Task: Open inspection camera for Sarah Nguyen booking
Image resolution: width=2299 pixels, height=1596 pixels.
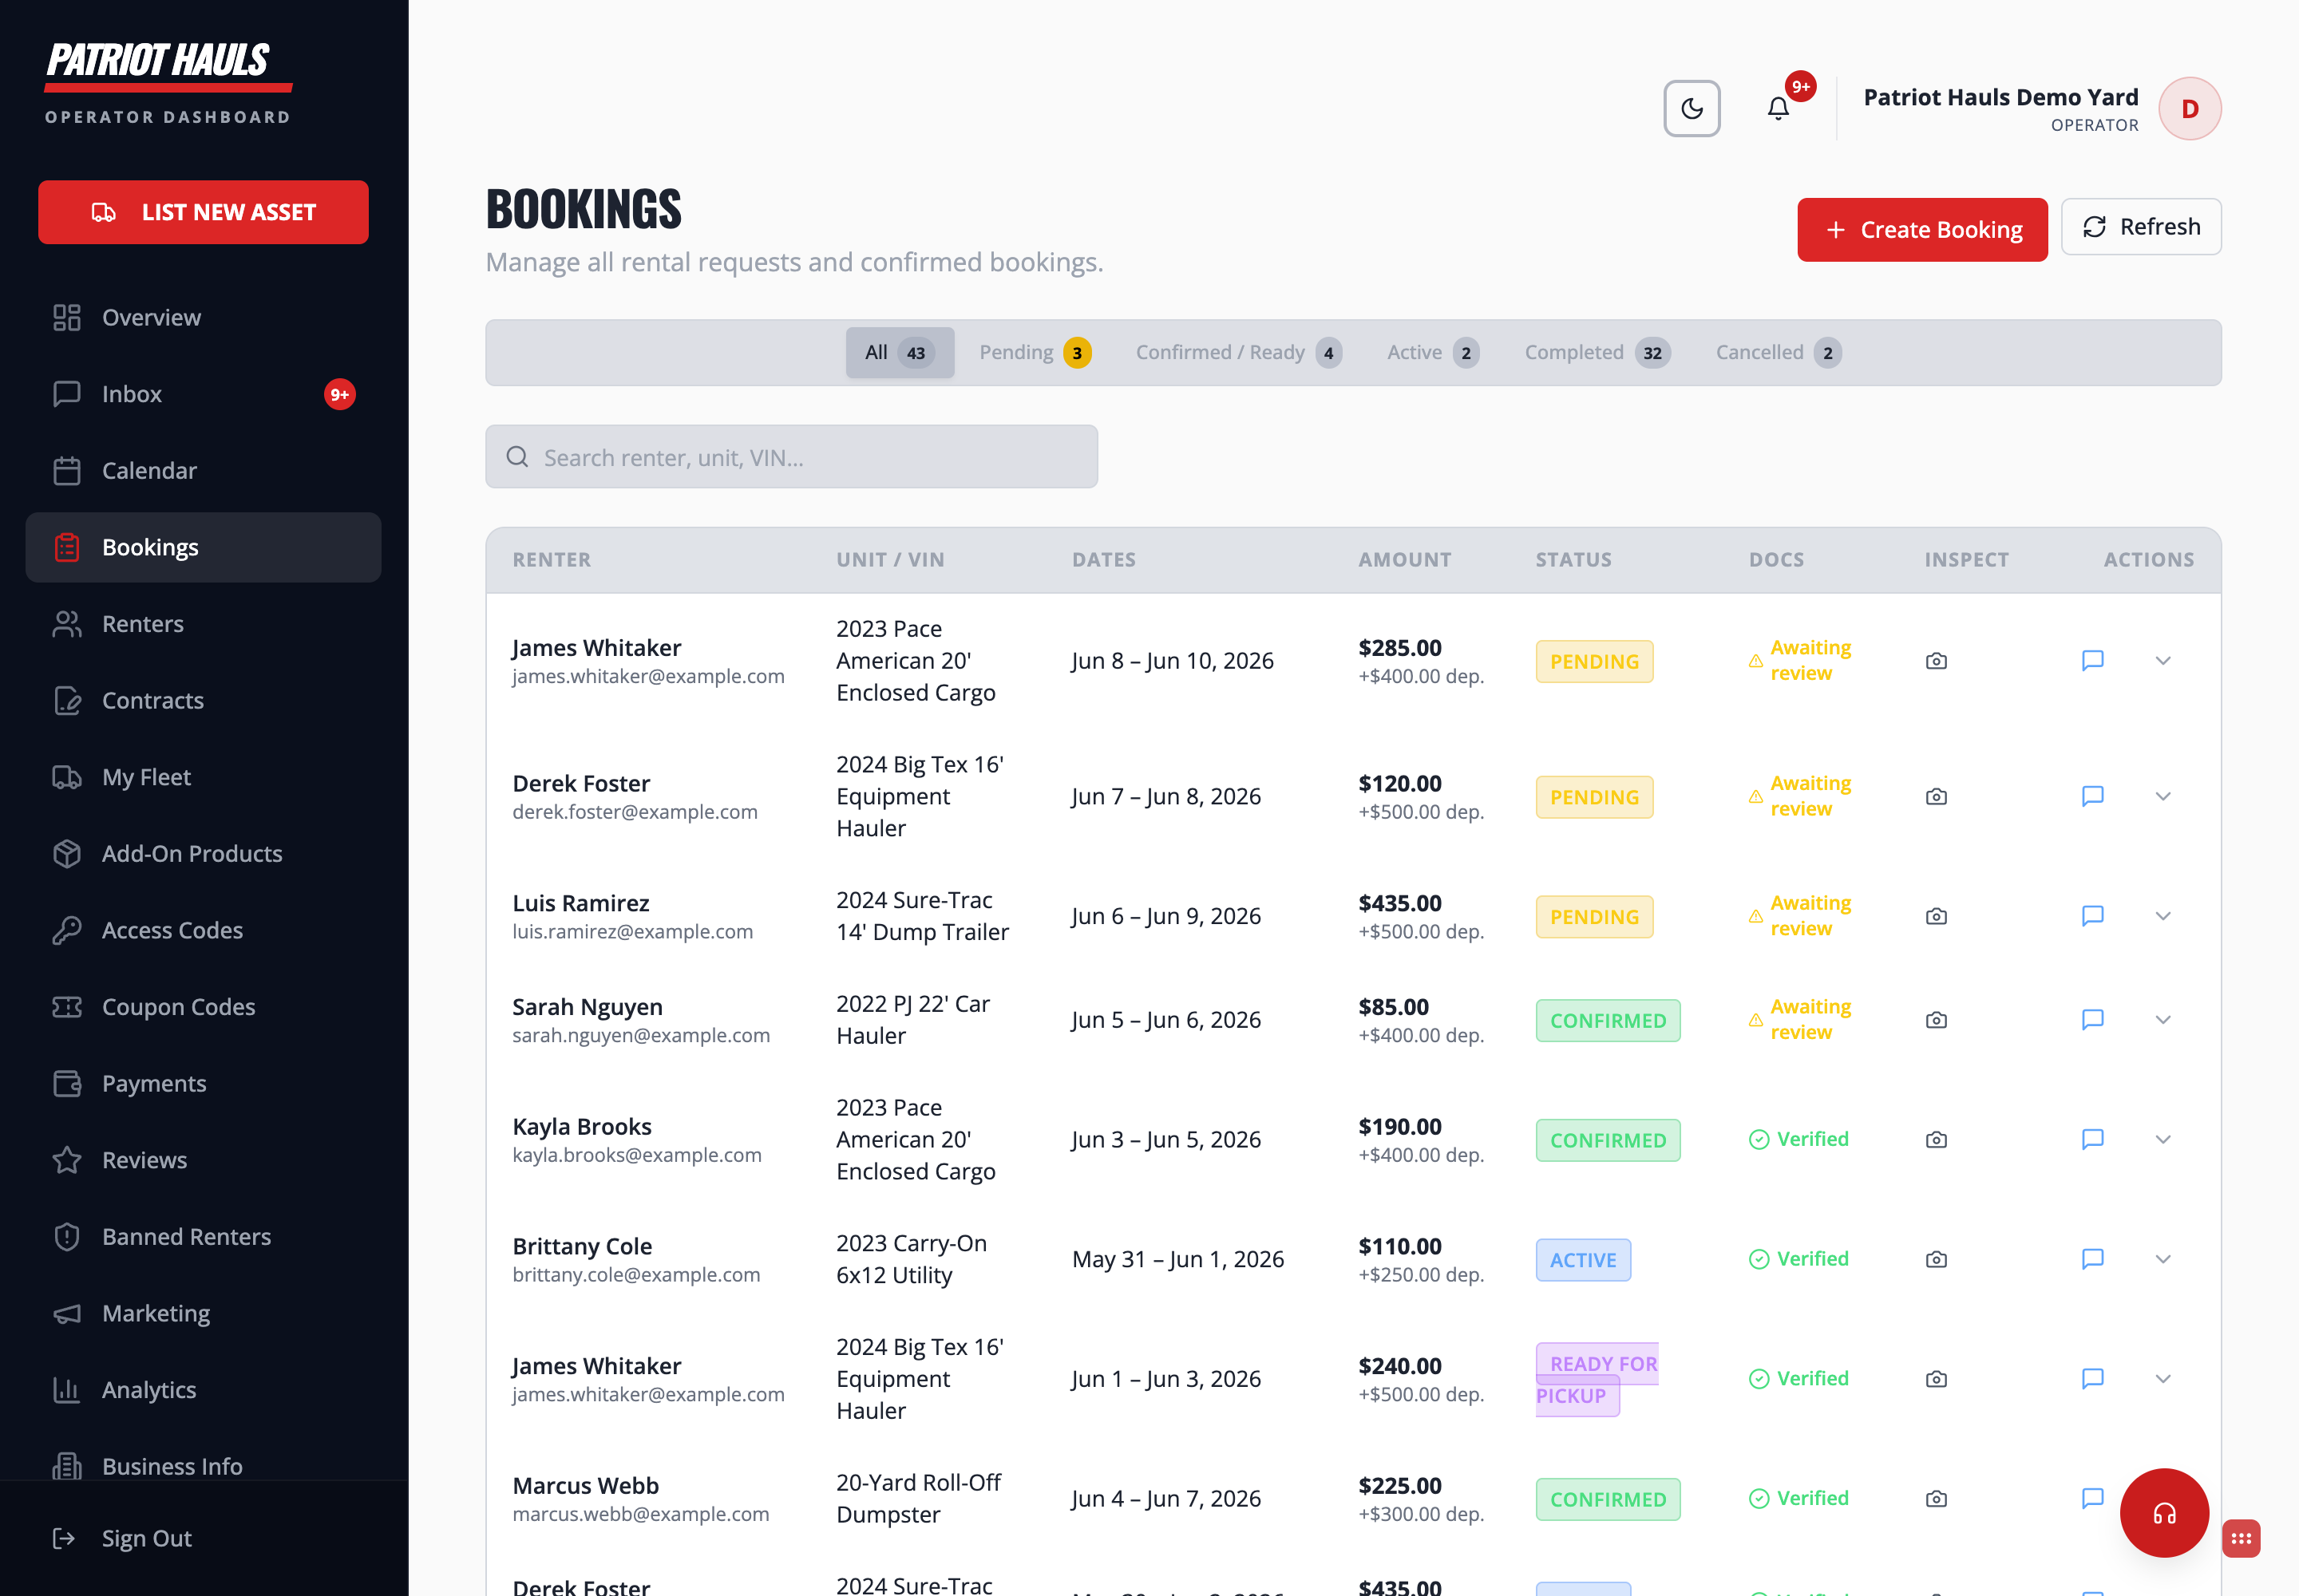Action: (1936, 1020)
